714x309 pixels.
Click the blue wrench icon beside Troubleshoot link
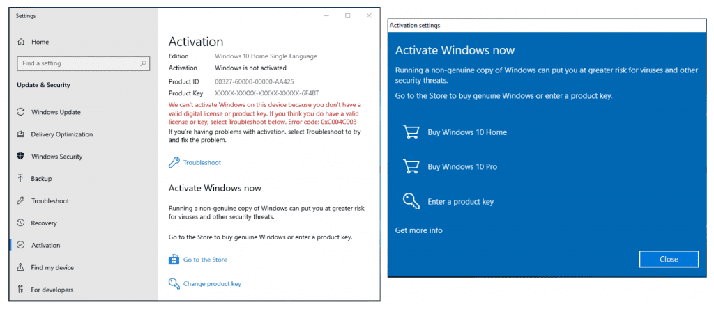click(174, 162)
